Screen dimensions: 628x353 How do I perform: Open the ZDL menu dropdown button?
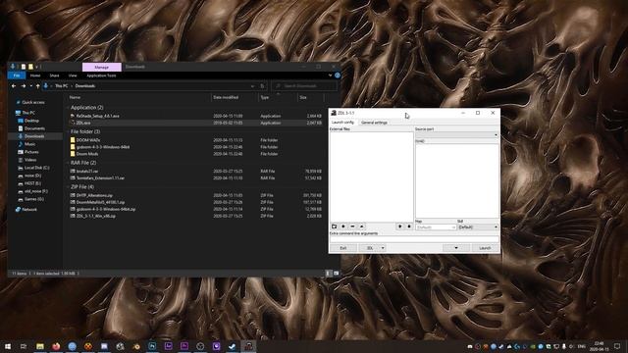click(373, 248)
